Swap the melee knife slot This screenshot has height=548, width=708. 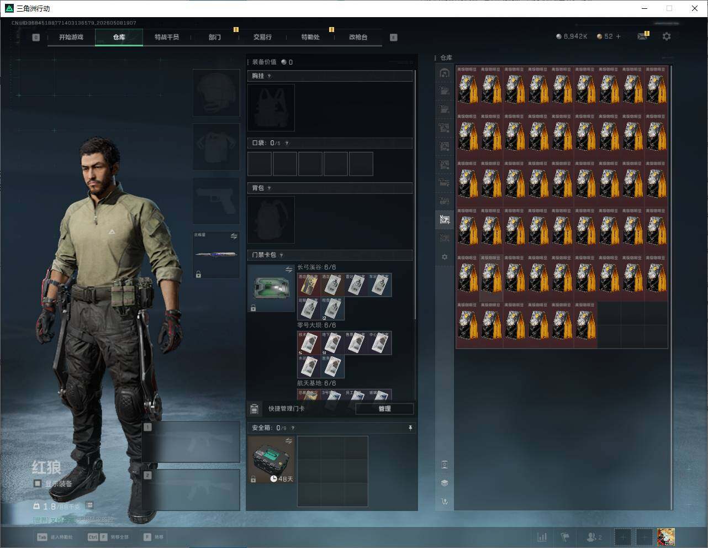click(x=234, y=236)
